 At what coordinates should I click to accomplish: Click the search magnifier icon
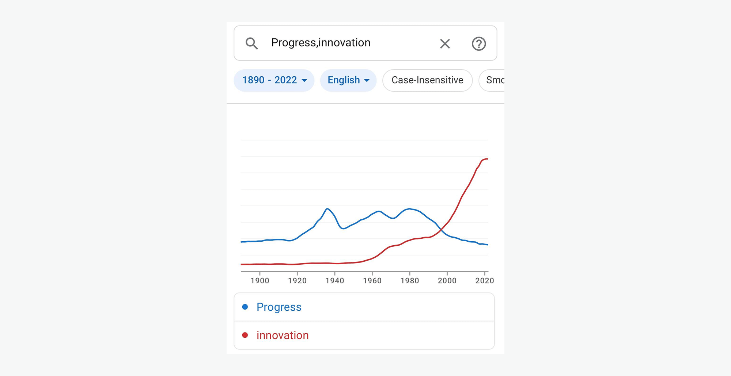(251, 43)
